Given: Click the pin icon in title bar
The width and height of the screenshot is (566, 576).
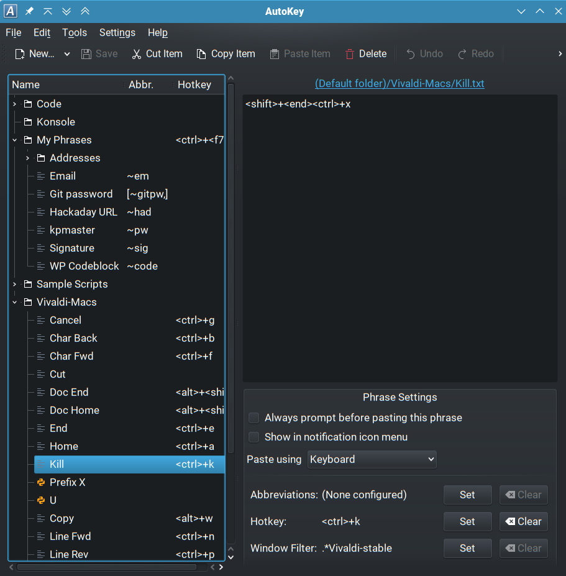Looking at the screenshot, I should (x=29, y=11).
